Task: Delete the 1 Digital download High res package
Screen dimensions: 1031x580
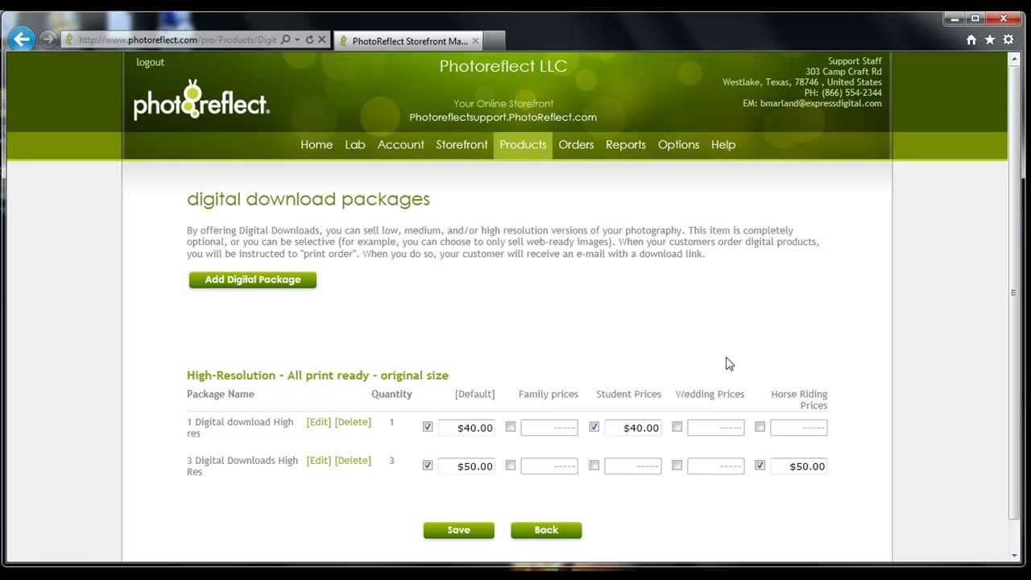Action: coord(353,422)
